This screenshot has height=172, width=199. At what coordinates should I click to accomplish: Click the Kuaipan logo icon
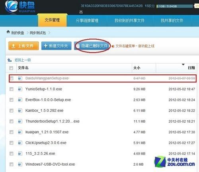12,6
